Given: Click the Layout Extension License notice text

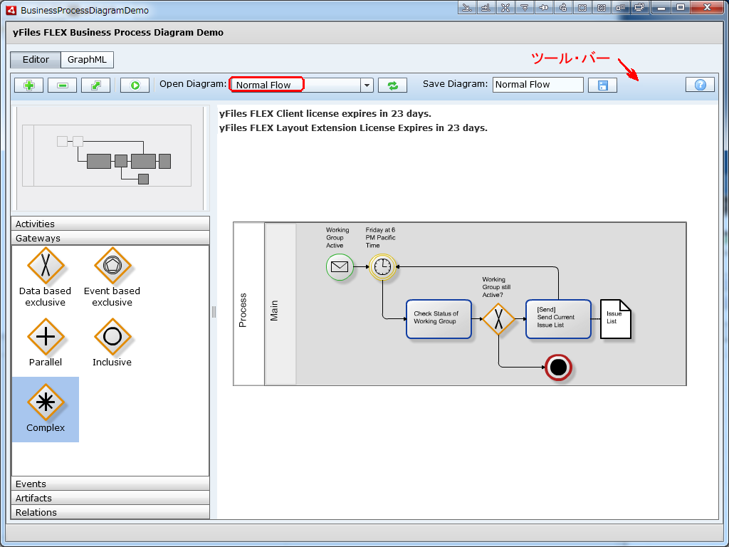Looking at the screenshot, I should [x=353, y=128].
